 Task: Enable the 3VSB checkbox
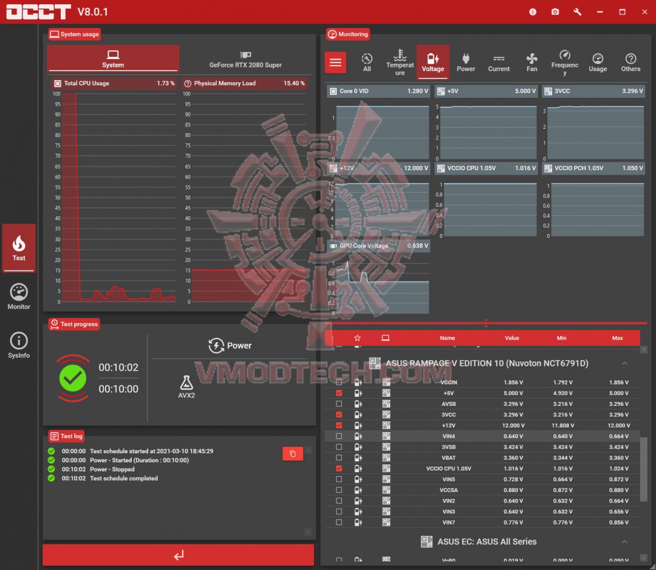point(339,447)
